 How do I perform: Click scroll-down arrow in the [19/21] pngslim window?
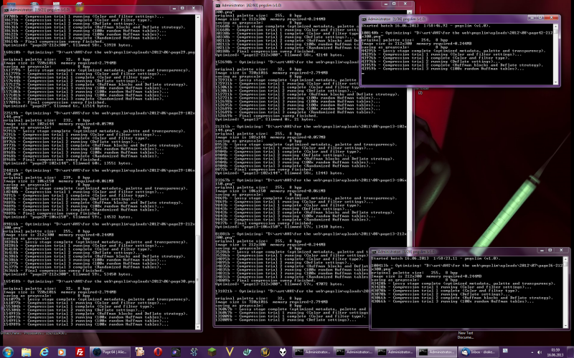[198, 327]
